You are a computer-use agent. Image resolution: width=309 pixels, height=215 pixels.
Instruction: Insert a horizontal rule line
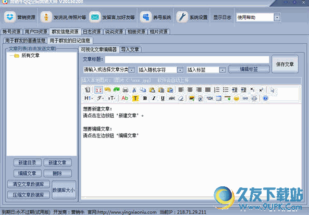[227, 98]
